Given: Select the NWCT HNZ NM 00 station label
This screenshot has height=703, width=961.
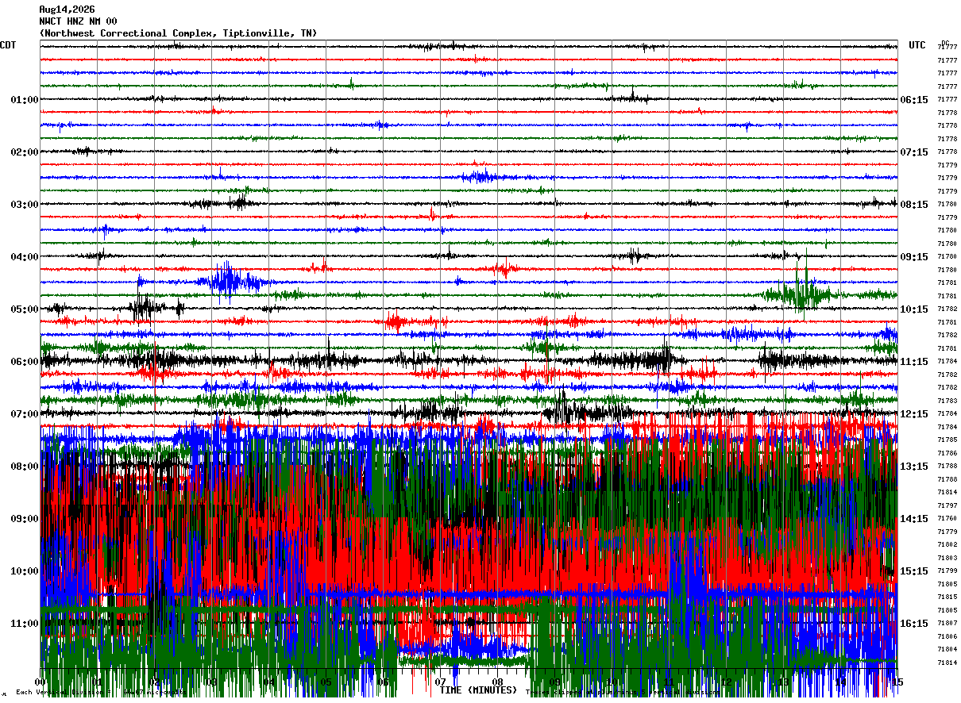Looking at the screenshot, I should click(x=78, y=21).
